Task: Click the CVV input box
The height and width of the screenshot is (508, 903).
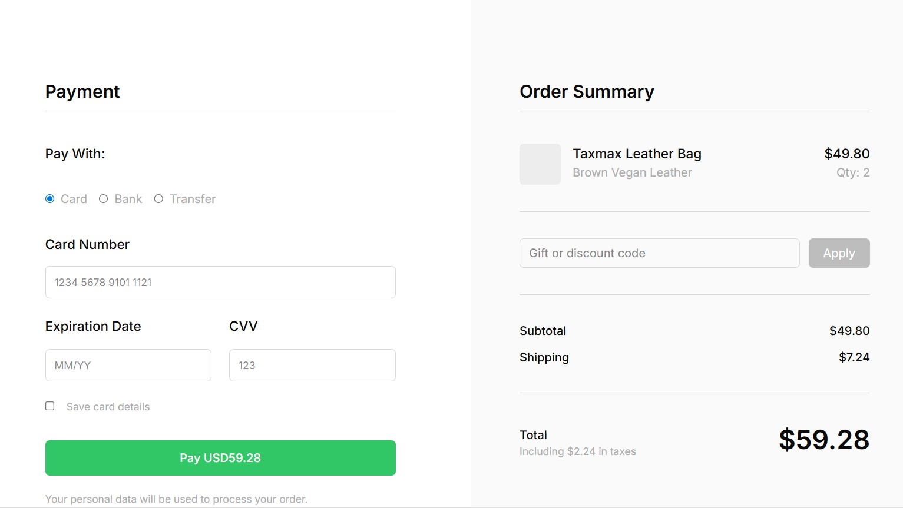Action: (x=312, y=366)
